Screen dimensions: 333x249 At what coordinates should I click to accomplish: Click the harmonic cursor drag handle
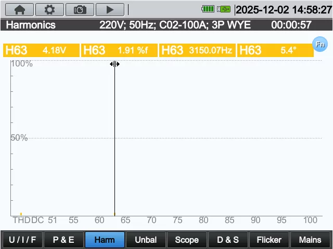pos(114,64)
